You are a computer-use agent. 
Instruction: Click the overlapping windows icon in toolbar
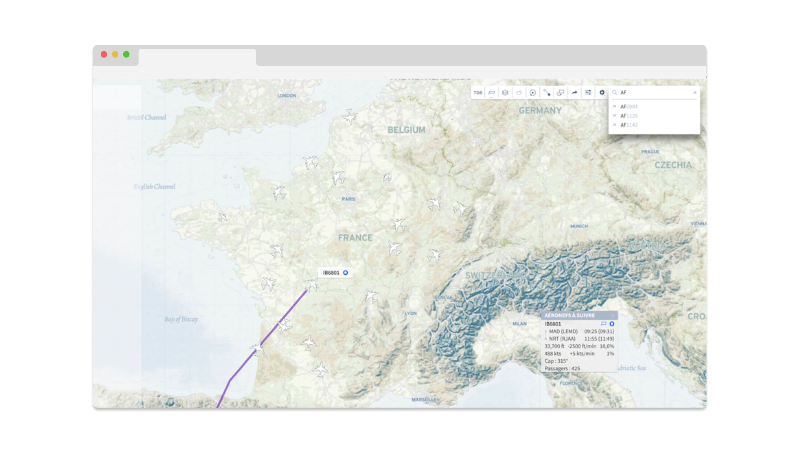pyautogui.click(x=561, y=93)
